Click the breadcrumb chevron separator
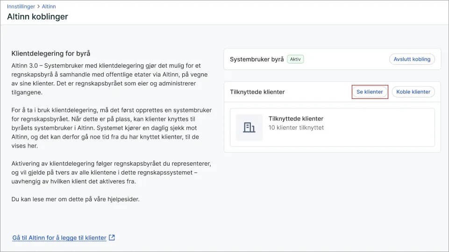 (38, 6)
